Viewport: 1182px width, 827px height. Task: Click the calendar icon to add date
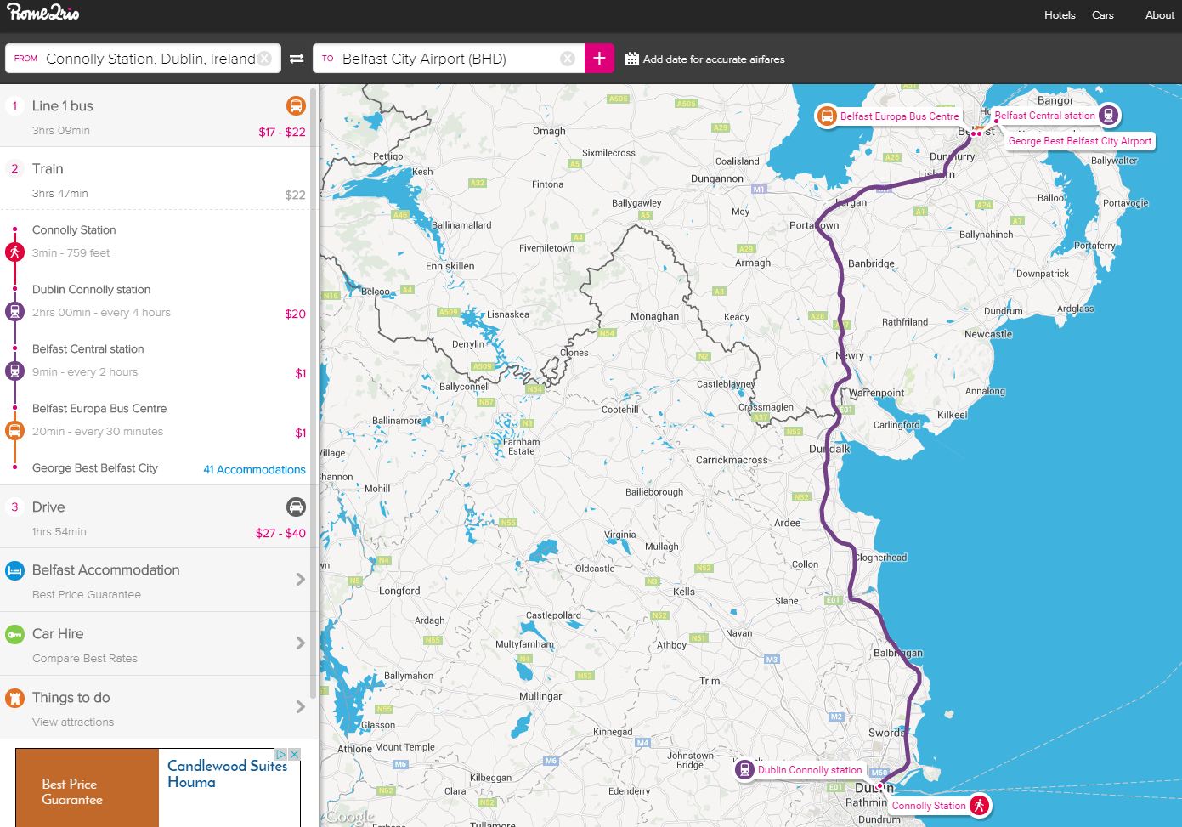point(632,59)
